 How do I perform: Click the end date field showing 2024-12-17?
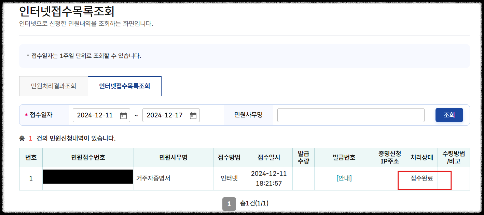tap(164, 115)
